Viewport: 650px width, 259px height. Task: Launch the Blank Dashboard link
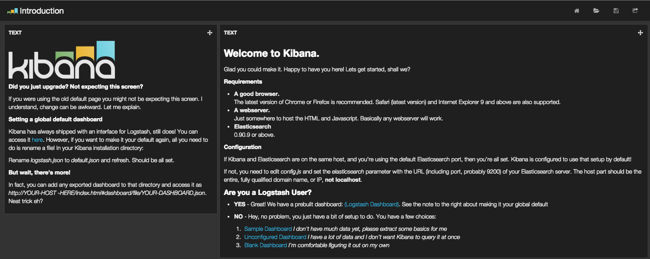pyautogui.click(x=266, y=245)
